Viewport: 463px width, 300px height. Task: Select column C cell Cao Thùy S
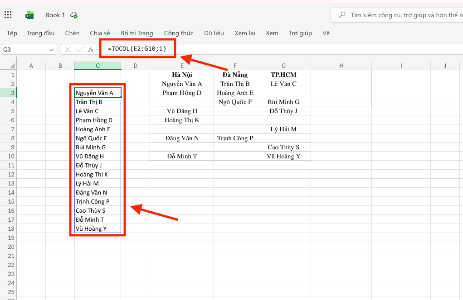[98, 211]
